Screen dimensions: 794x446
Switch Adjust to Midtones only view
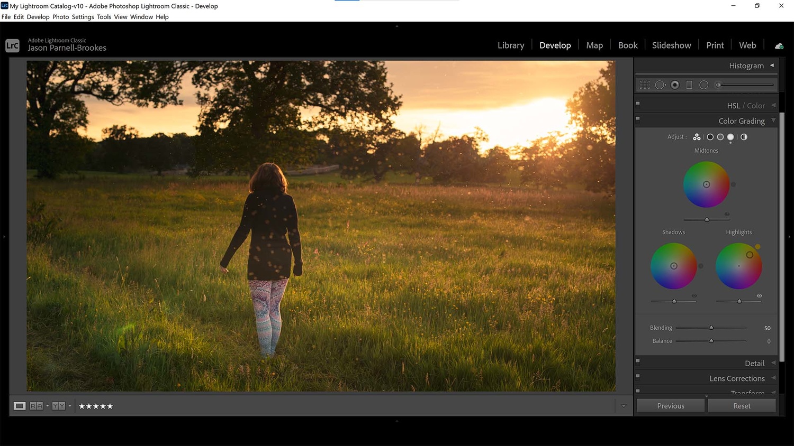pyautogui.click(x=720, y=137)
